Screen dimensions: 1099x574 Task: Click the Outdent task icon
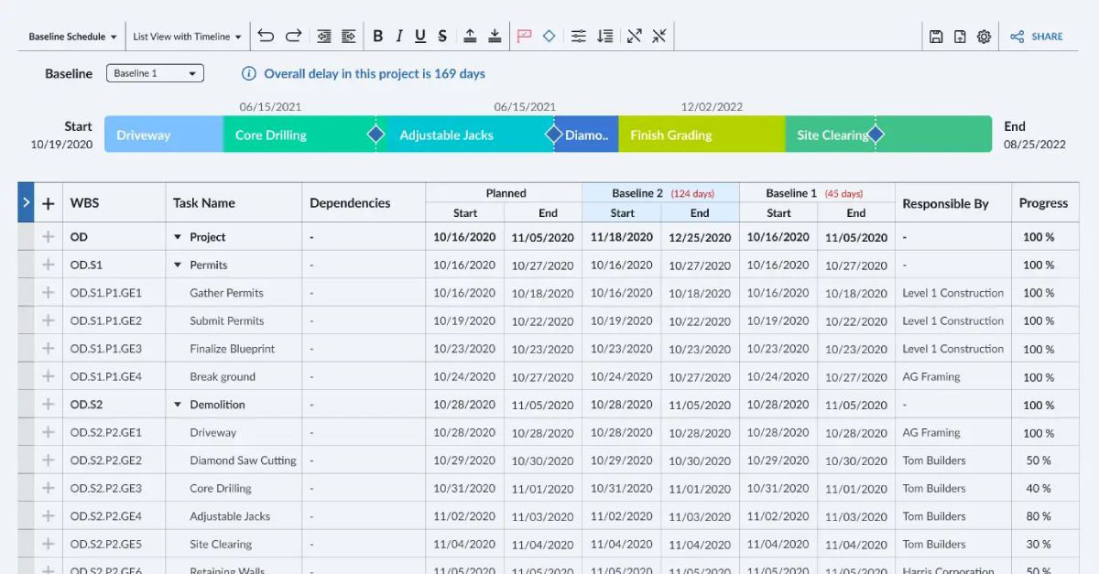pyautogui.click(x=323, y=37)
